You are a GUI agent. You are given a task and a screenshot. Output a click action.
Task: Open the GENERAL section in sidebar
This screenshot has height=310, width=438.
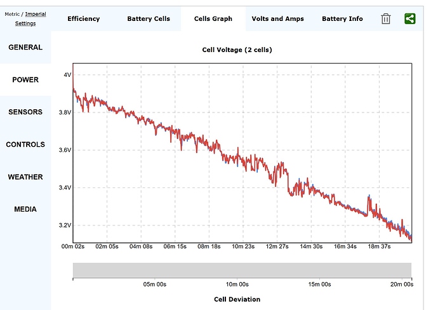[x=25, y=47]
